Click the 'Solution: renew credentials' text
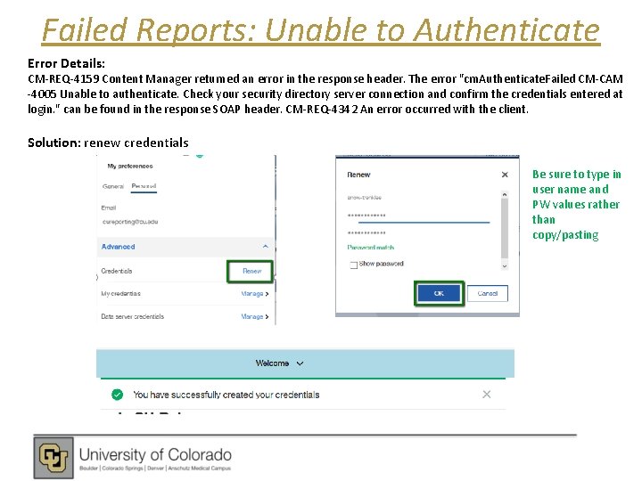Viewport: 642px width, 481px height. (108, 143)
